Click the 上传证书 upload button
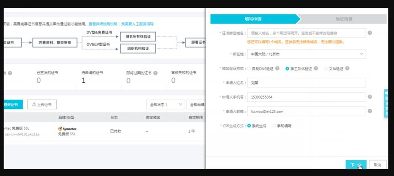This screenshot has width=394, height=176. (x=42, y=105)
